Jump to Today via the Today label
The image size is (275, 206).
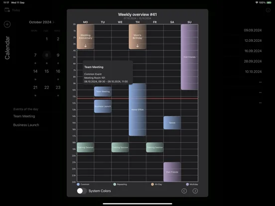(16, 10)
